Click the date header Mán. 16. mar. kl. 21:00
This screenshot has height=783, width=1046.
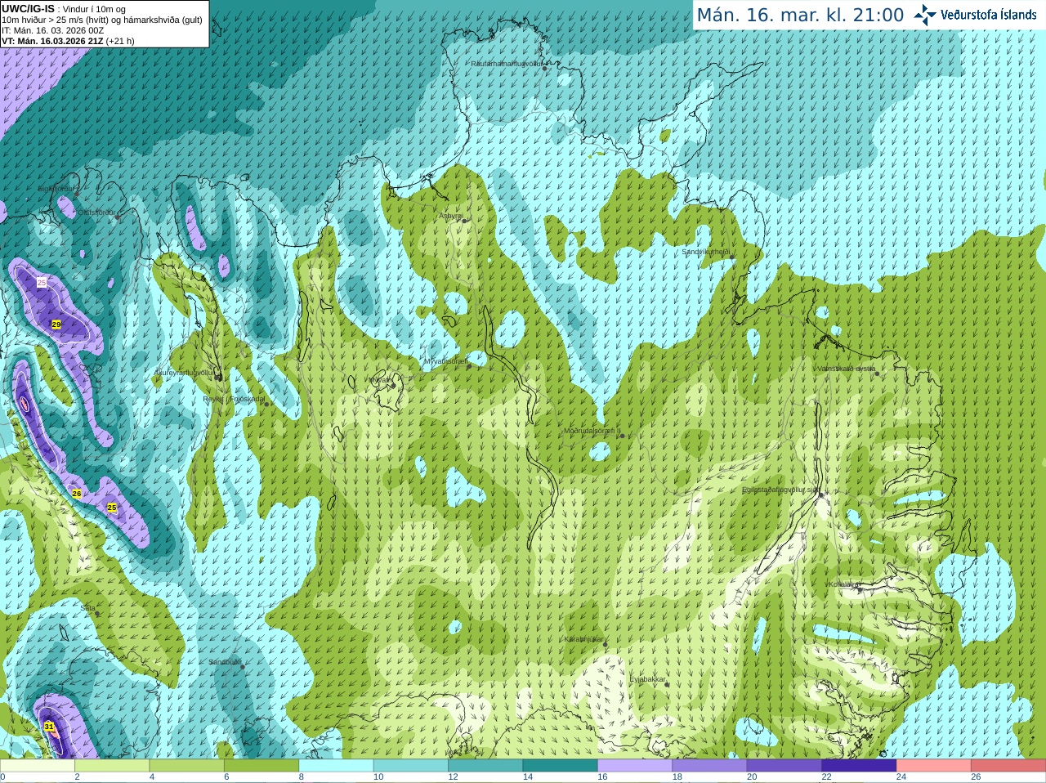point(800,16)
